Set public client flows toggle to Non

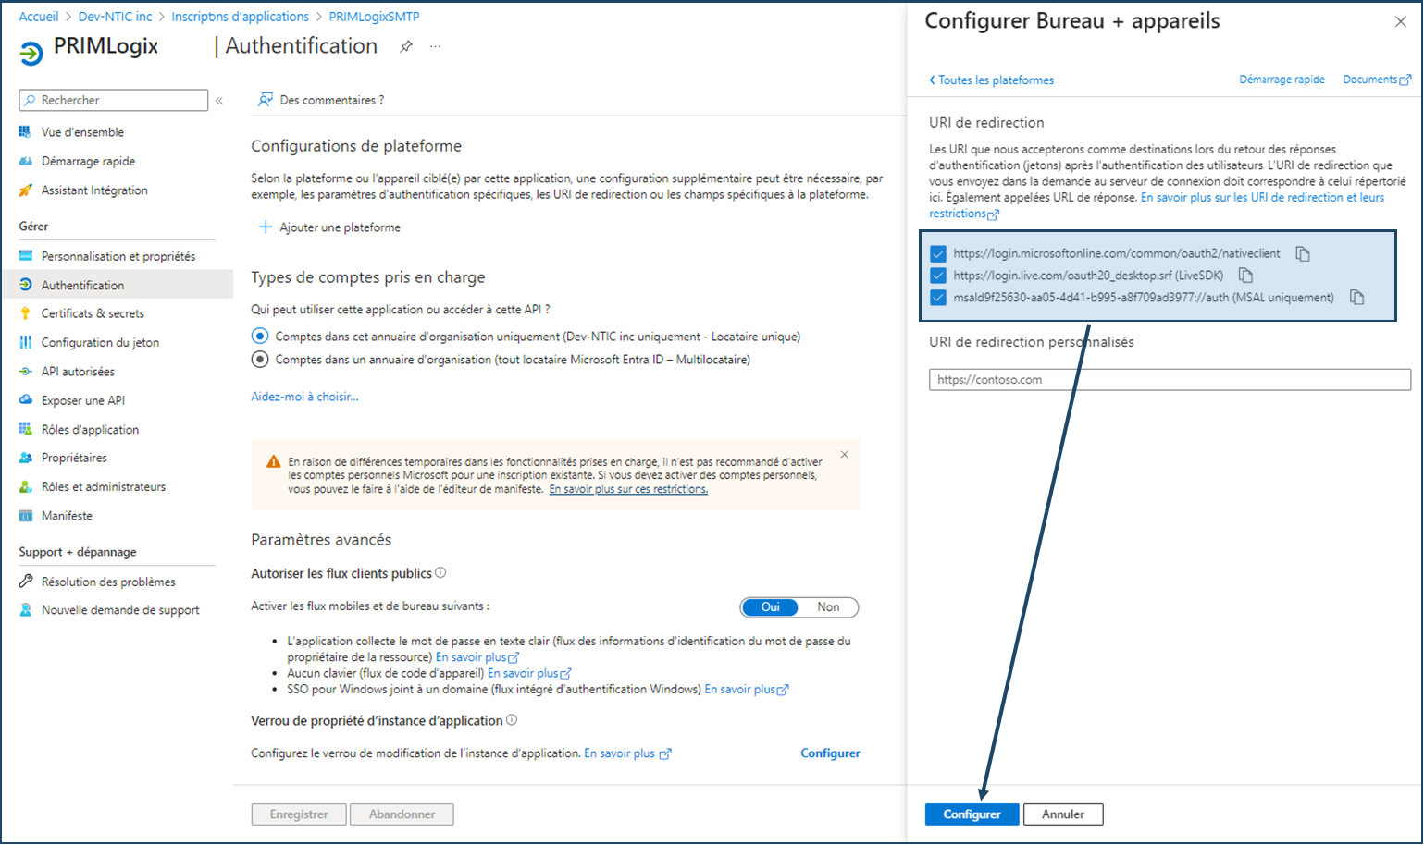[828, 607]
